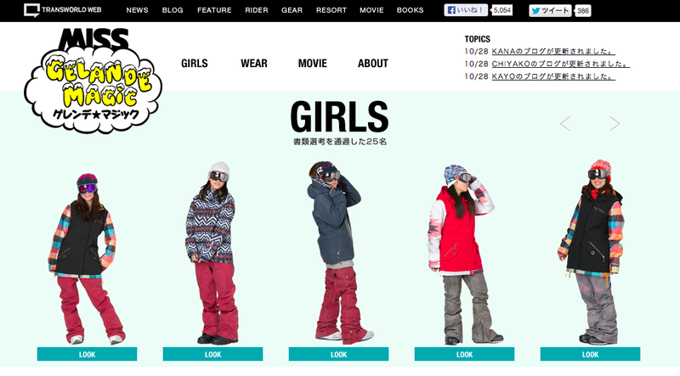Open the NEWS section in top bar

137,10
